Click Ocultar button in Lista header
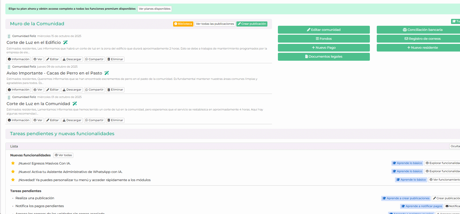The height and width of the screenshot is (214, 460). 455,146
